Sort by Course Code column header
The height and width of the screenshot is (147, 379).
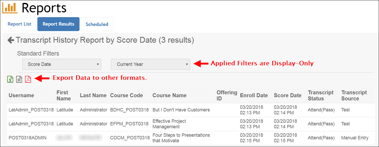point(126,95)
